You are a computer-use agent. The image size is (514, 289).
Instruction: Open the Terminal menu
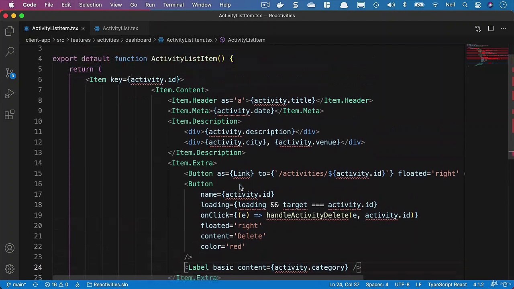173,5
